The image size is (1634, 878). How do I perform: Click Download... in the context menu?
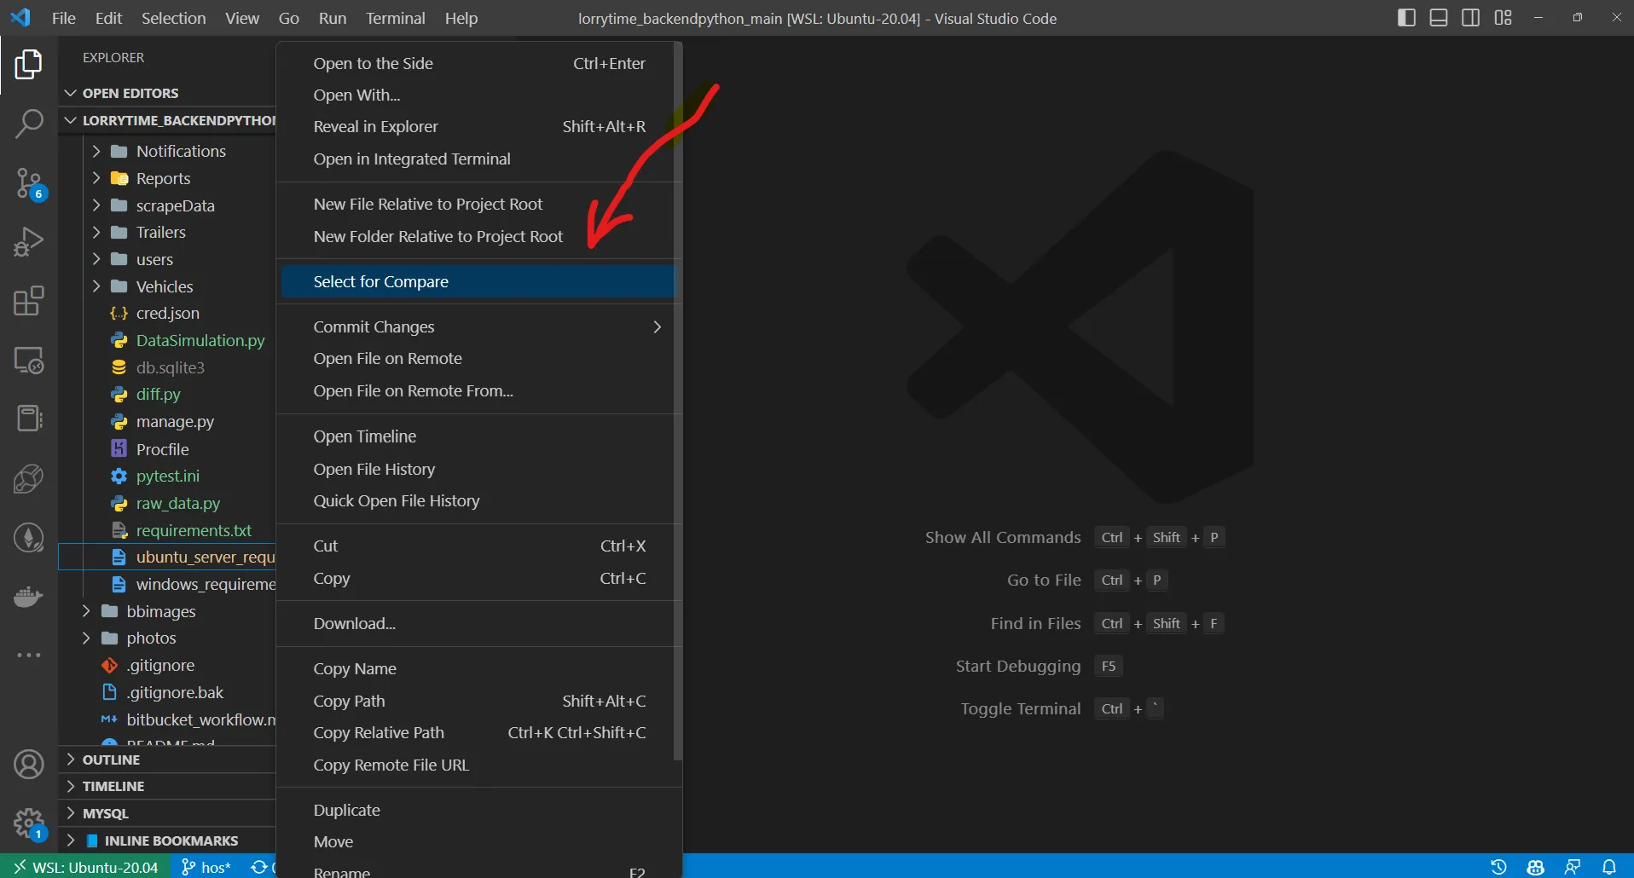(478, 624)
